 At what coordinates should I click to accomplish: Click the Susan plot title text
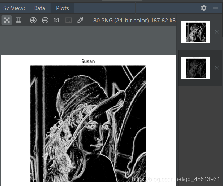(x=88, y=61)
